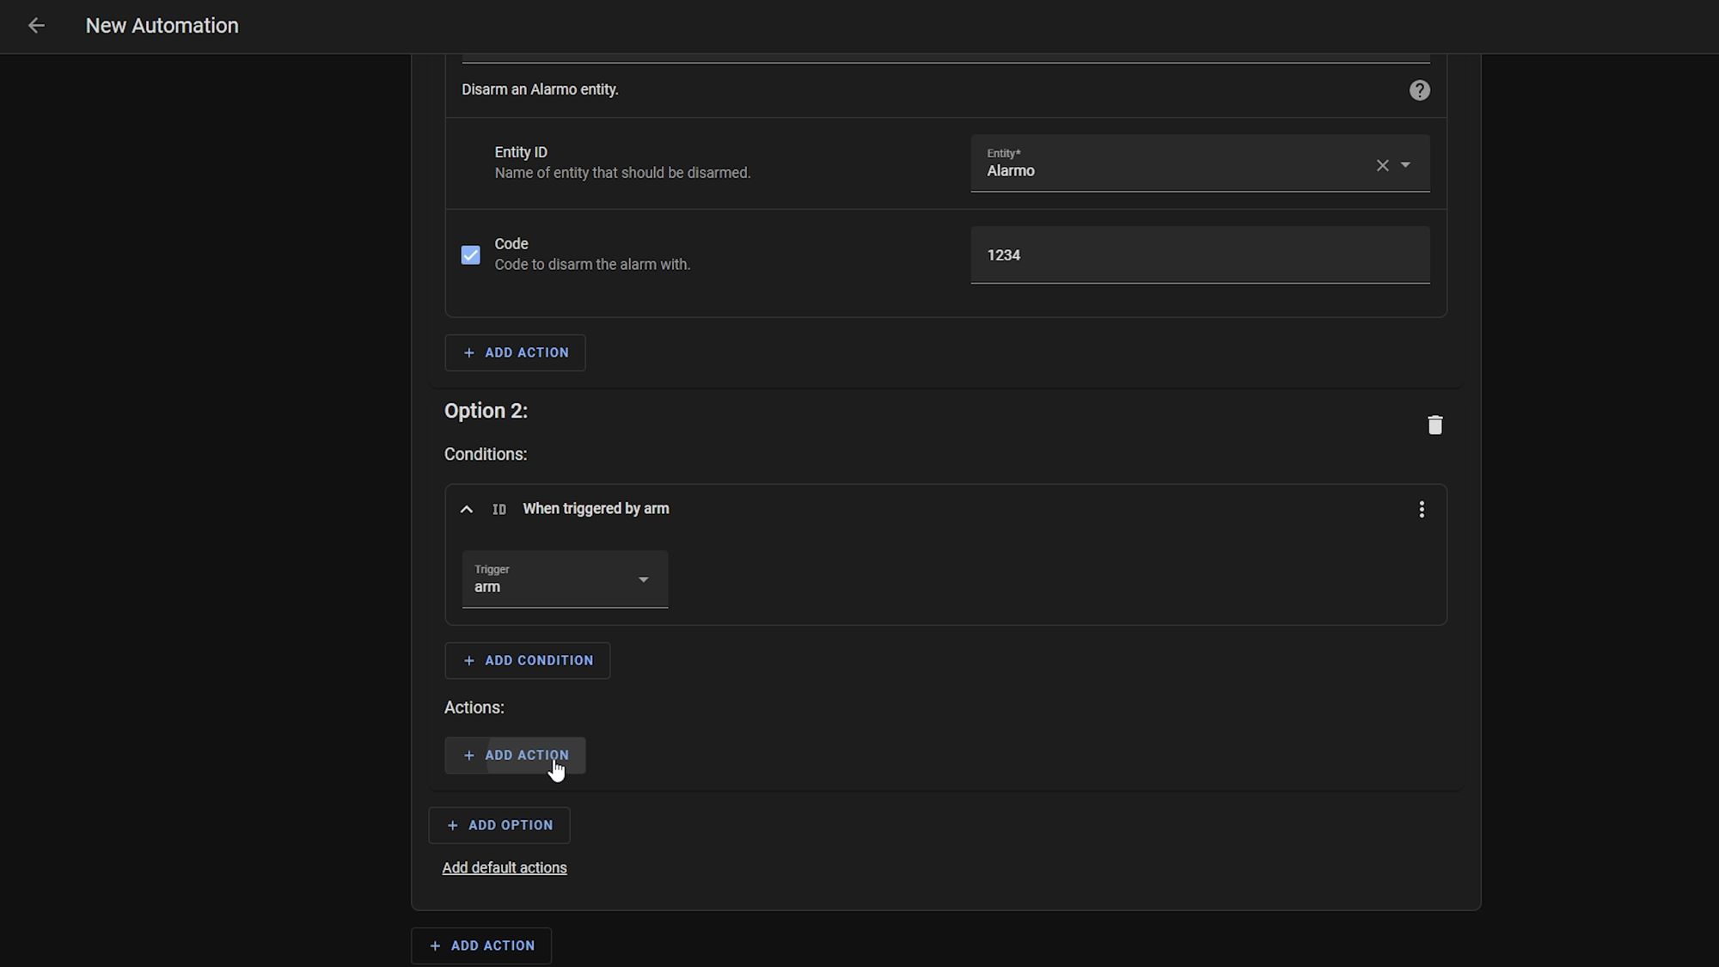Click ADD ACTION button for Option 1
1719x967 pixels.
click(516, 352)
